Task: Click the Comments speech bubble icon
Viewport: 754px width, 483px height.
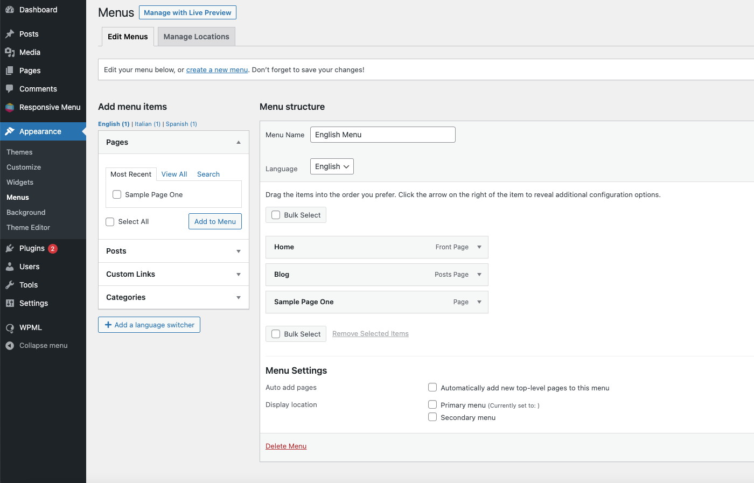Action: tap(10, 89)
